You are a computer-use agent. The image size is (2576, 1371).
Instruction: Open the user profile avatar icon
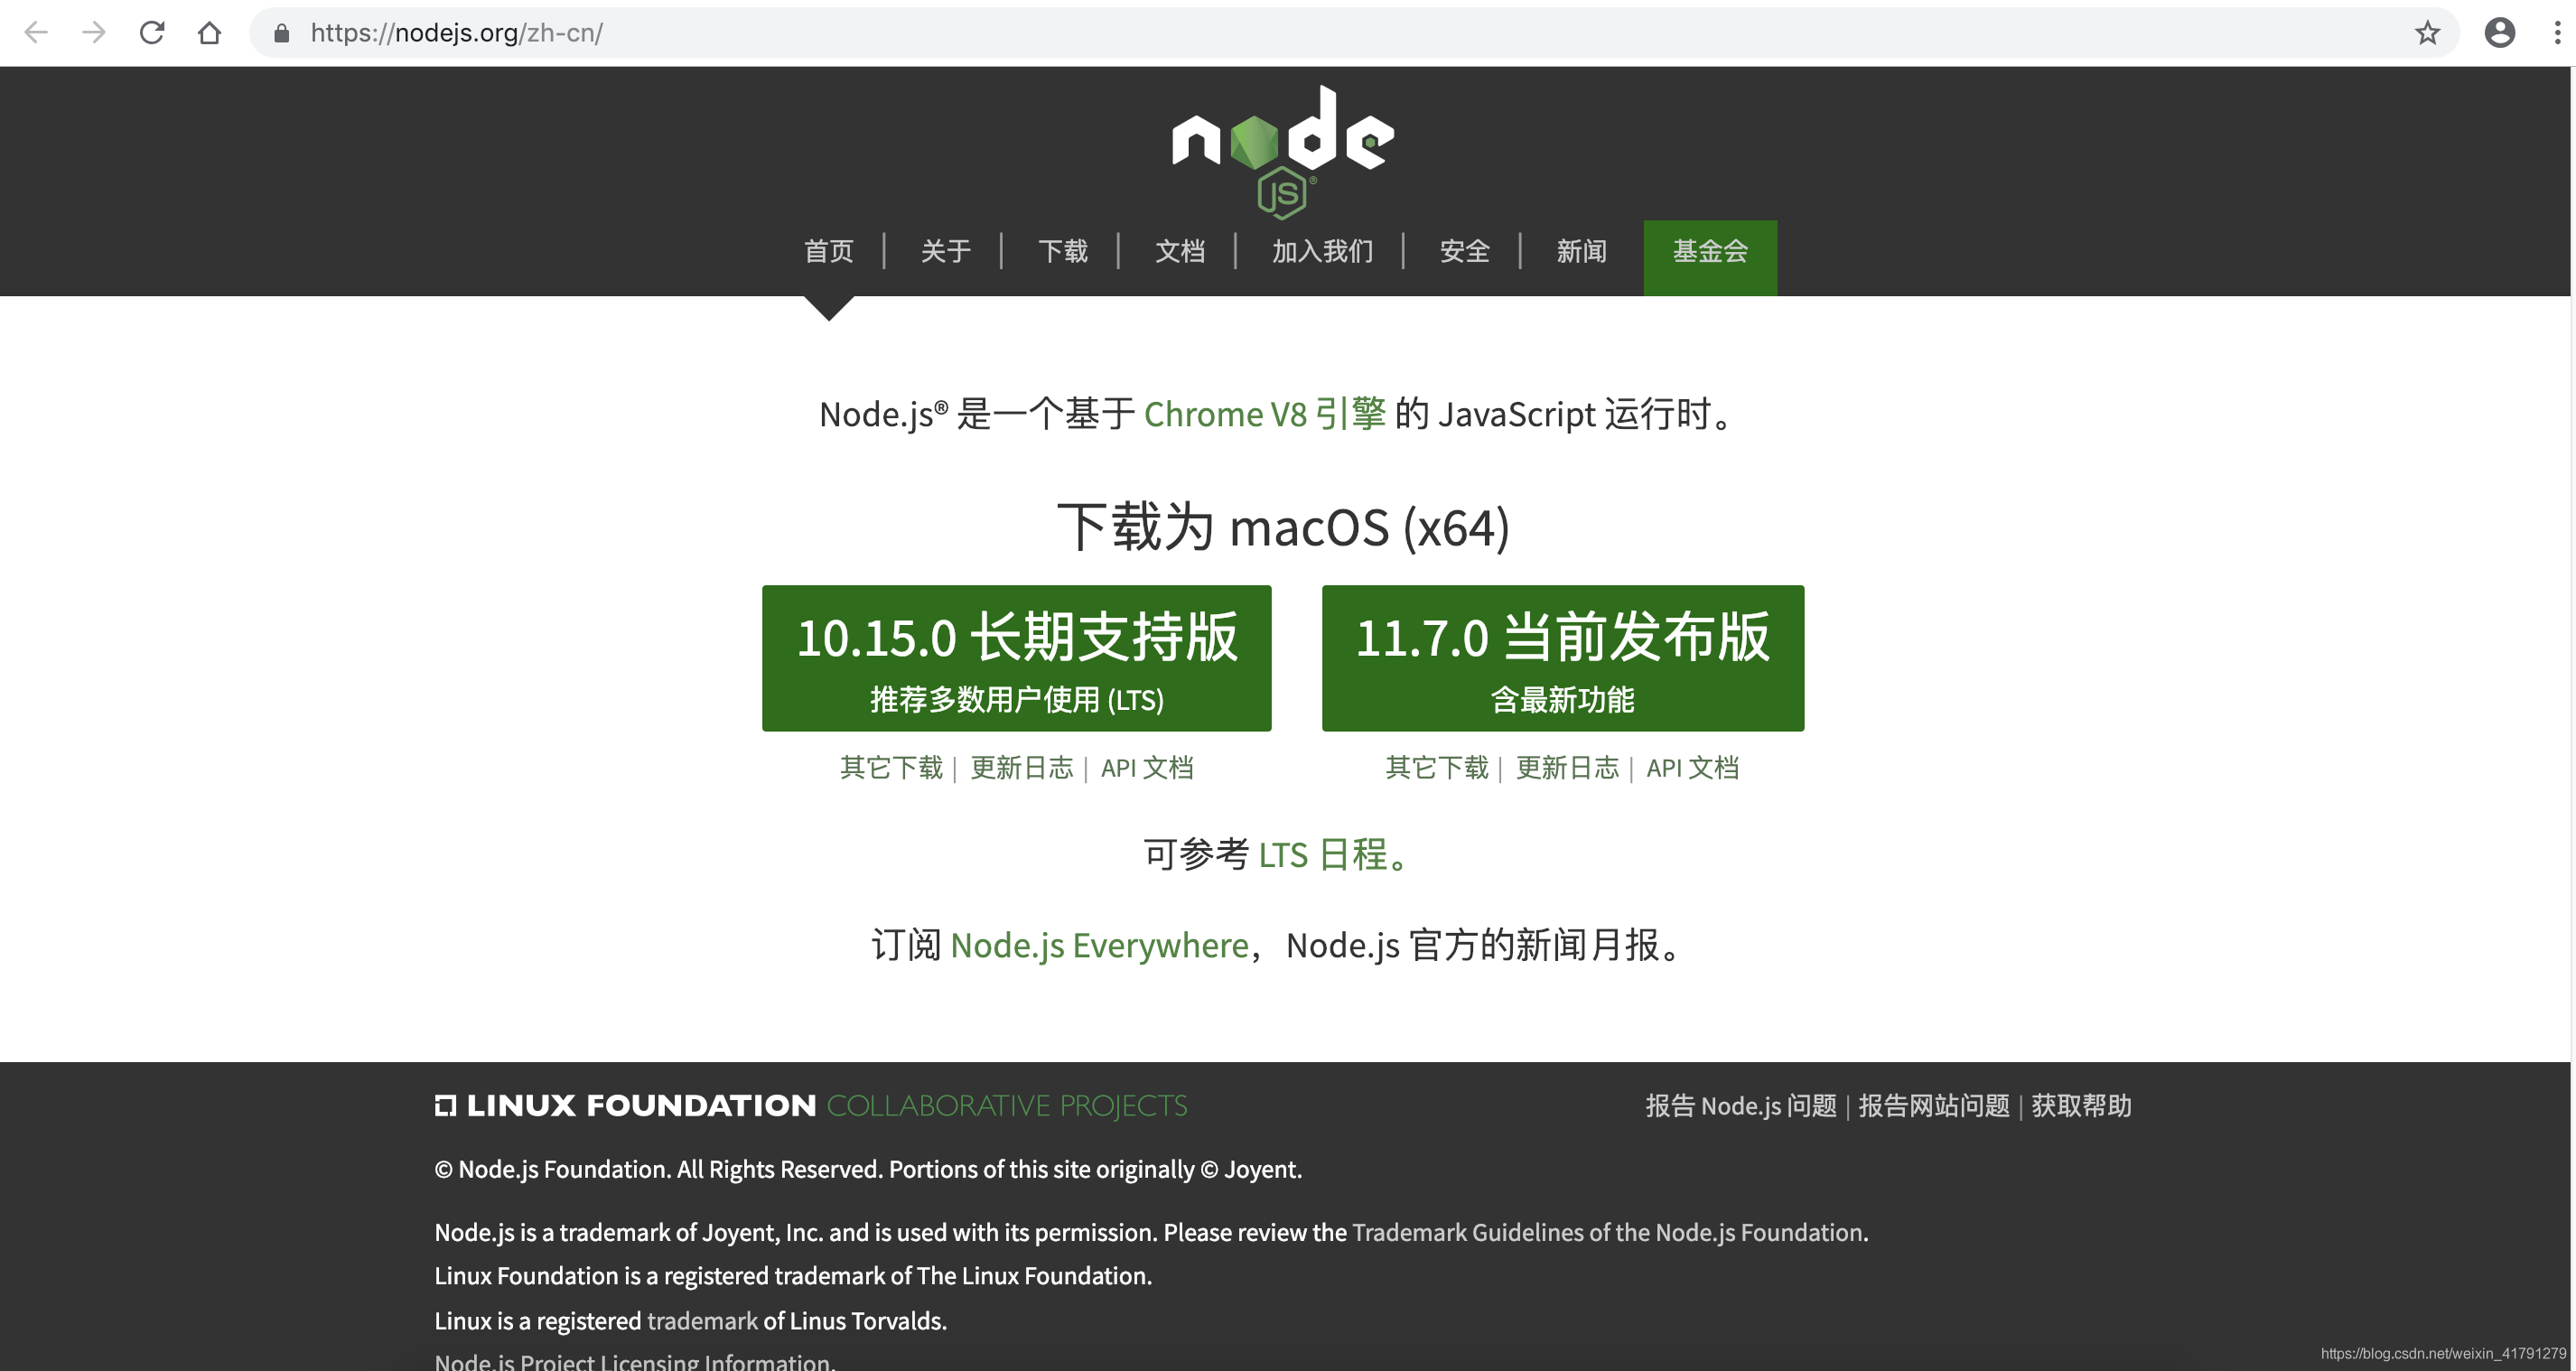tap(2499, 33)
